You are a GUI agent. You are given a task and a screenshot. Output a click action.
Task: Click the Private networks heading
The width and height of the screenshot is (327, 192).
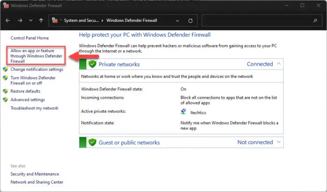pyautogui.click(x=119, y=64)
